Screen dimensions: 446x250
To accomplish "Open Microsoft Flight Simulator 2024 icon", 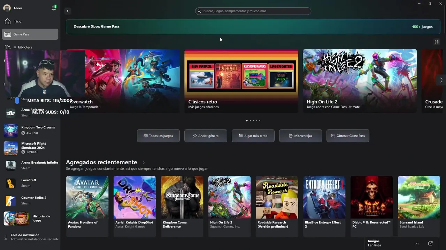I will pyautogui.click(x=10, y=148).
